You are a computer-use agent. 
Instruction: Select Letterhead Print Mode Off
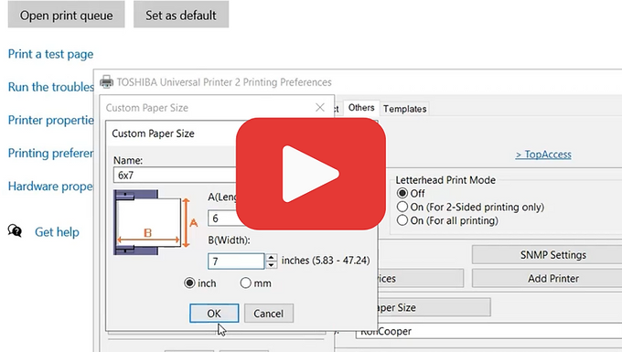(x=402, y=193)
